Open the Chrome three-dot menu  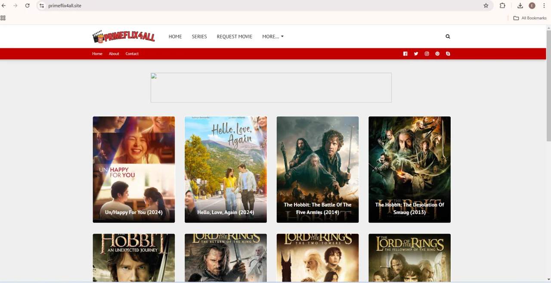click(545, 6)
